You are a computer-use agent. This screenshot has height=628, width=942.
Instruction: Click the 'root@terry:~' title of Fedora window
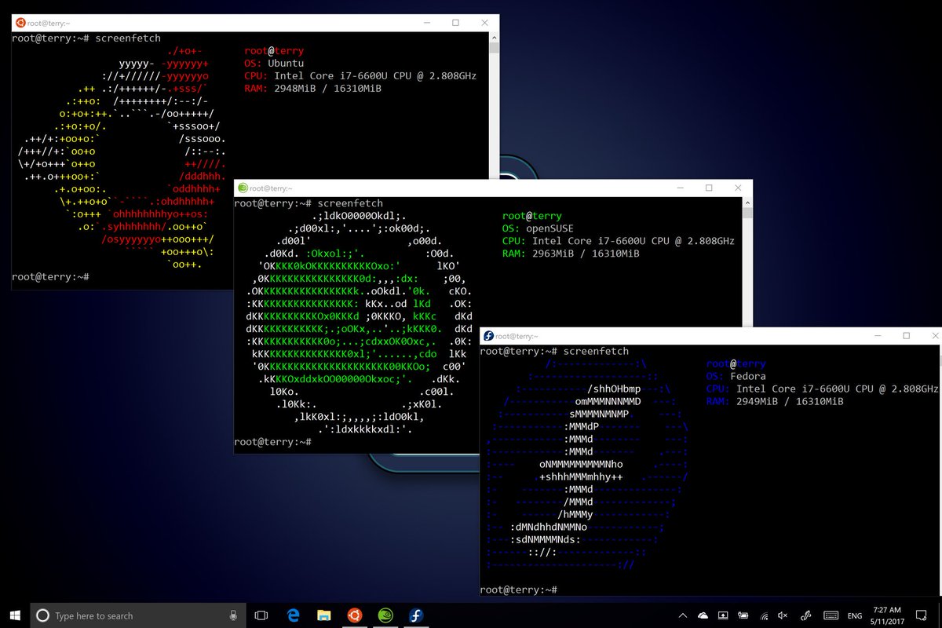[x=515, y=336]
